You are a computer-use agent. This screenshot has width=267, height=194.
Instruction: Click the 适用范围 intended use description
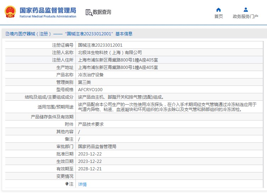(x=167, y=107)
